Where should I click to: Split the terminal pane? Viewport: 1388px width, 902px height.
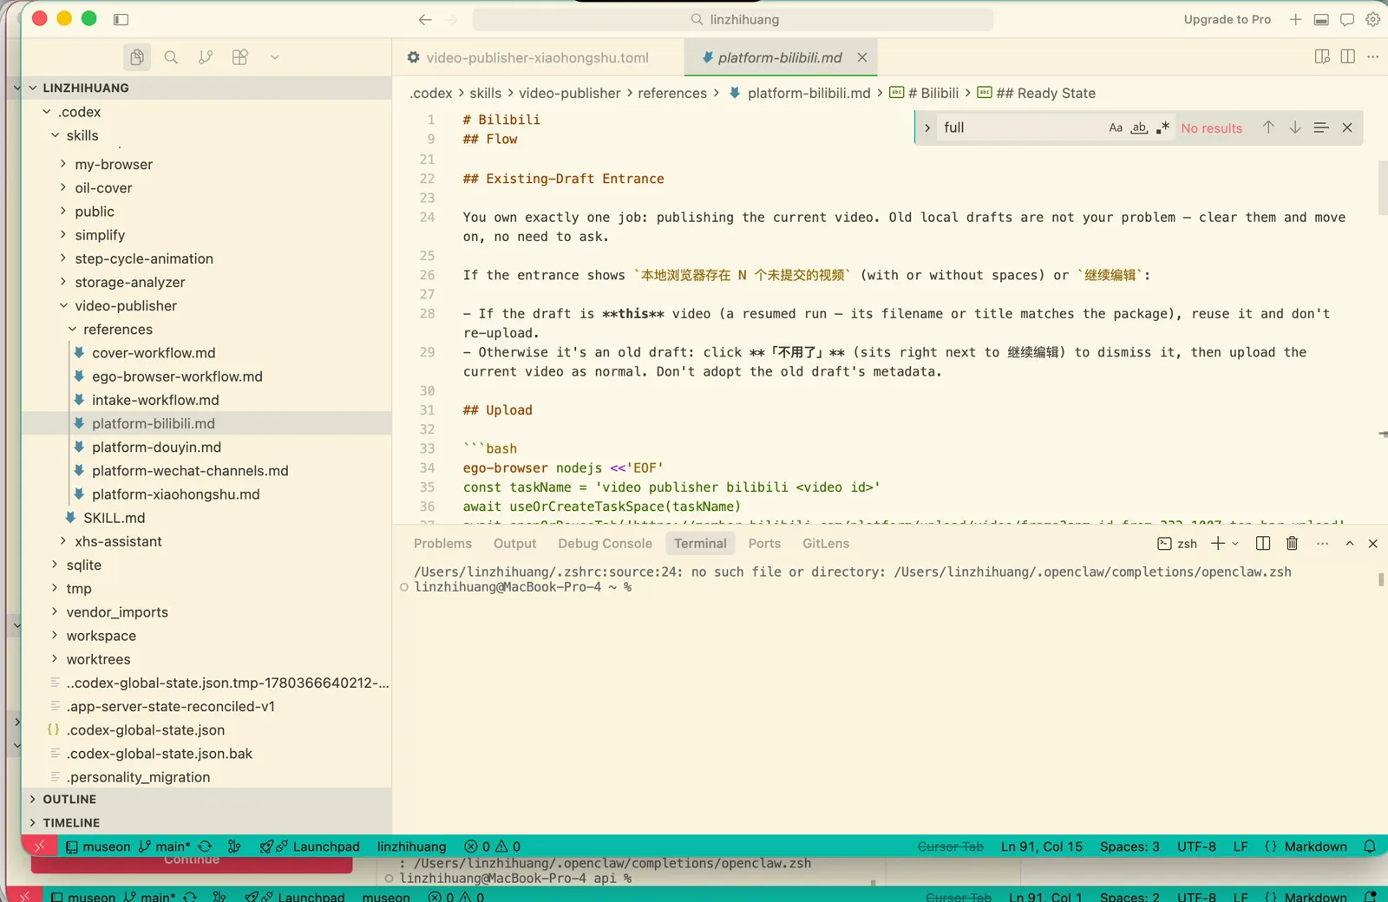click(1263, 544)
